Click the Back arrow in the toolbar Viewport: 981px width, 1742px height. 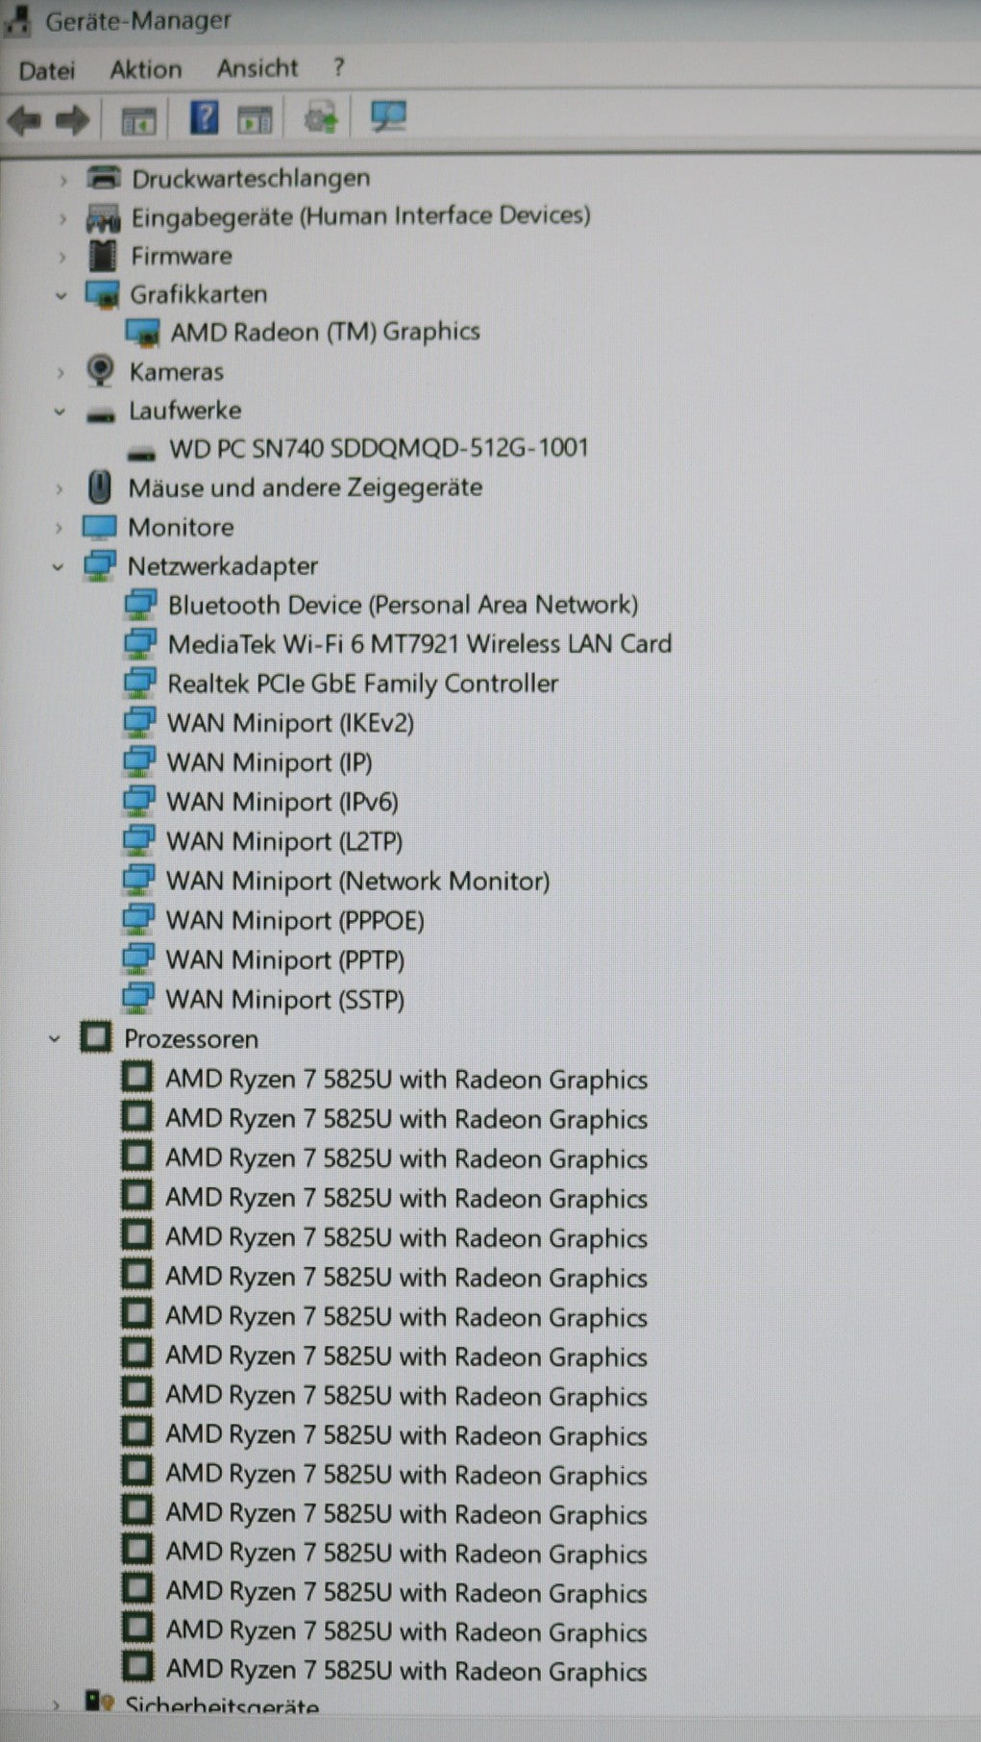click(x=24, y=120)
